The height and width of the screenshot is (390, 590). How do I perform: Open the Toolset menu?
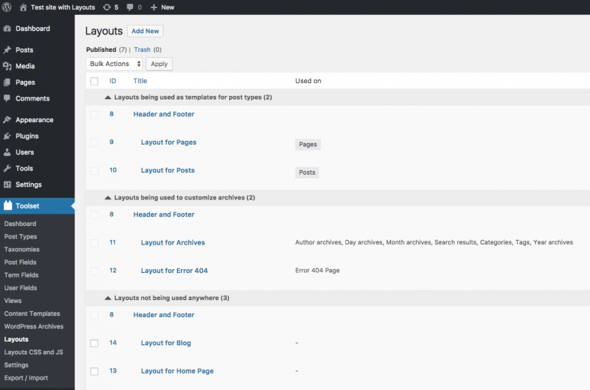click(38, 205)
